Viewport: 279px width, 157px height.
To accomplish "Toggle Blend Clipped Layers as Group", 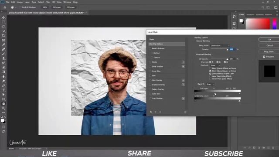I will (x=210, y=71).
